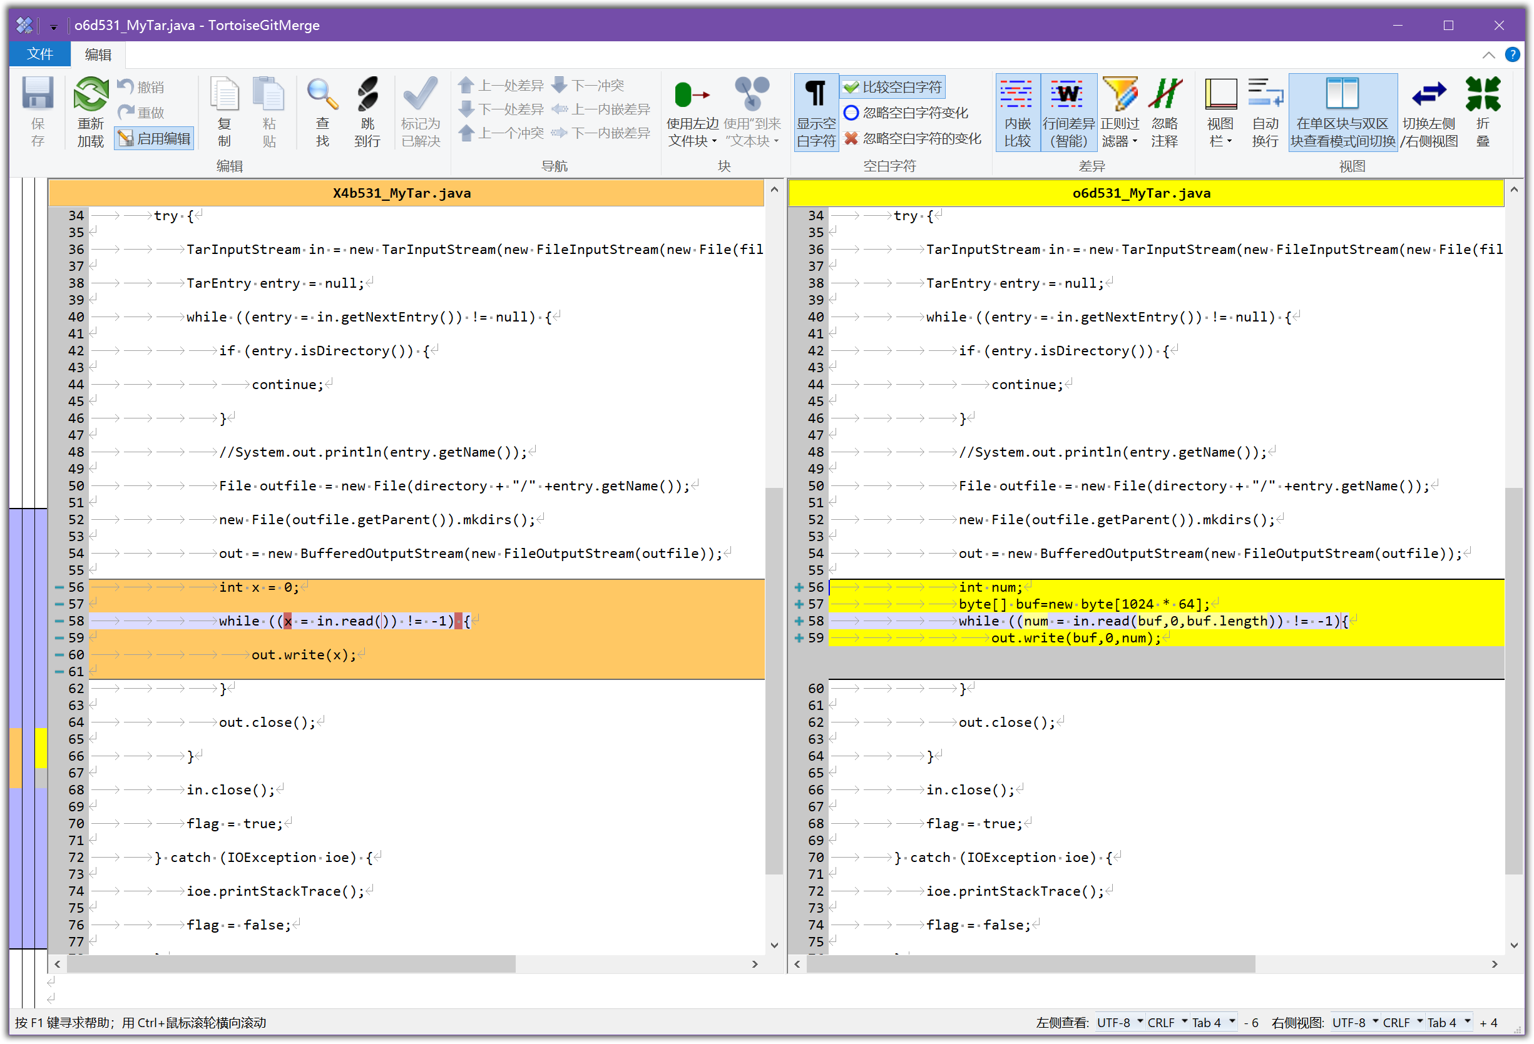
Task: Go to previous conflict (上一个冲突)
Action: tap(501, 133)
